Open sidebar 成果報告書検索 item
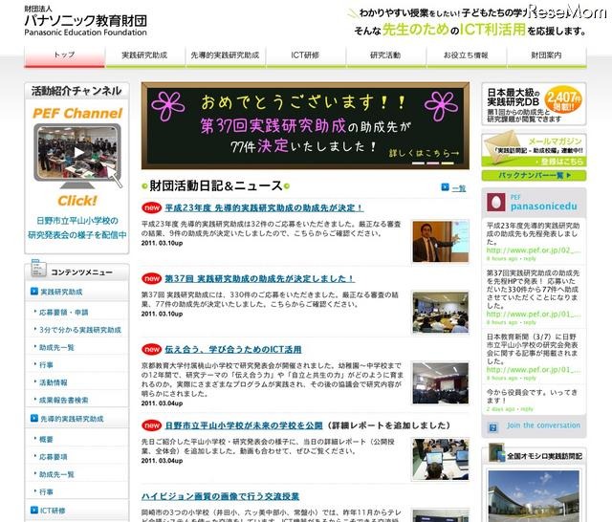The height and width of the screenshot is (522, 612). pyautogui.click(x=64, y=400)
